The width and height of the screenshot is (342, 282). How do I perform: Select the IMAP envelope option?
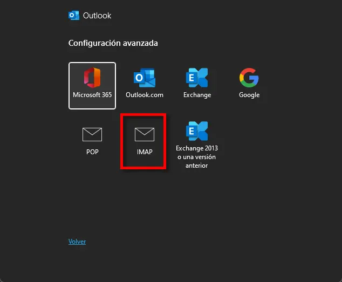tap(145, 141)
